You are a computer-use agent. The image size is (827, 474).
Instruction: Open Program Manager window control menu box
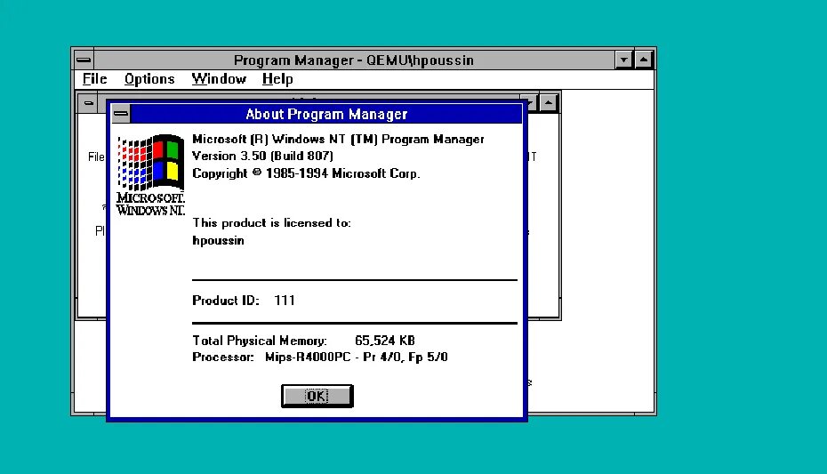tap(84, 60)
